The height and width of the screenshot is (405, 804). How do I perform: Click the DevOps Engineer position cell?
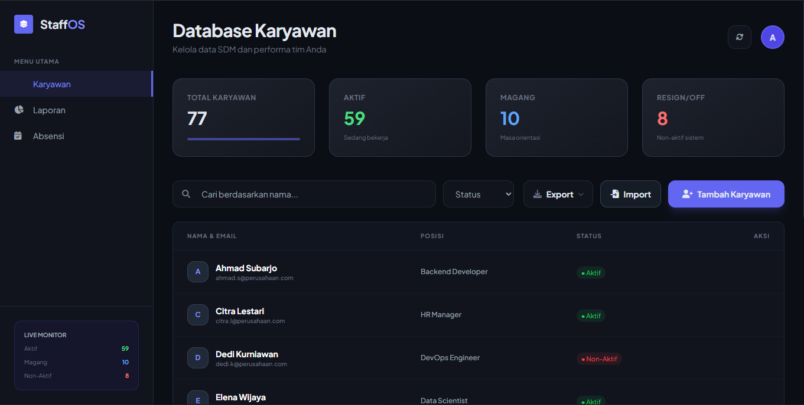450,358
